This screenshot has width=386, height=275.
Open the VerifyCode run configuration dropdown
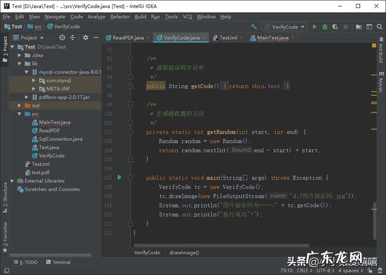[284, 27]
